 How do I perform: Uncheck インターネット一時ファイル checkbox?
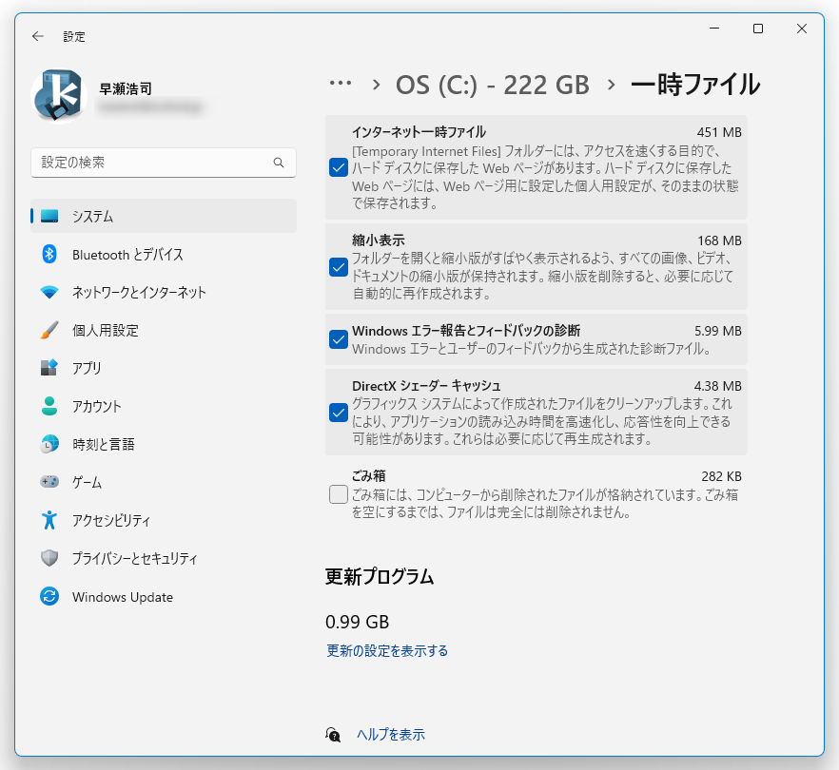[339, 167]
